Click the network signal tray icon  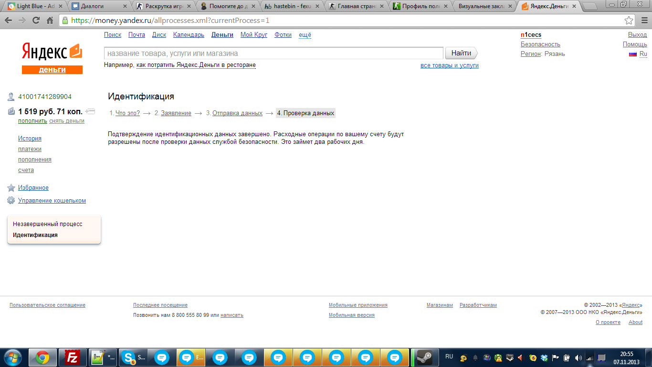(x=590, y=357)
